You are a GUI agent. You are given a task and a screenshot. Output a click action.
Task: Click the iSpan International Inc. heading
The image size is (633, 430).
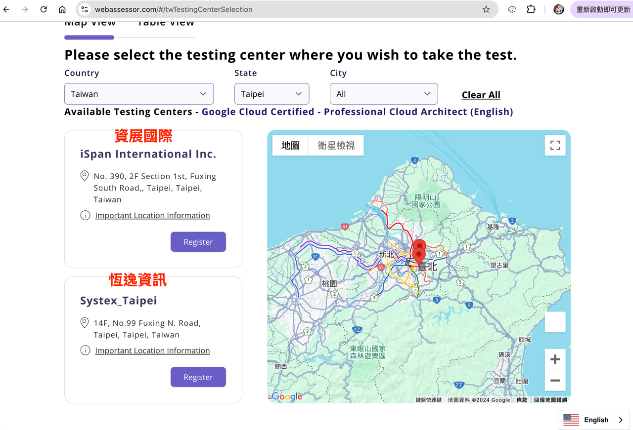click(148, 154)
